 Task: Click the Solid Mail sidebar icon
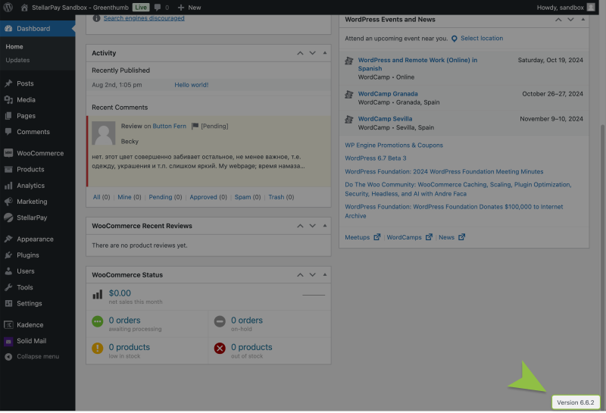pyautogui.click(x=8, y=341)
